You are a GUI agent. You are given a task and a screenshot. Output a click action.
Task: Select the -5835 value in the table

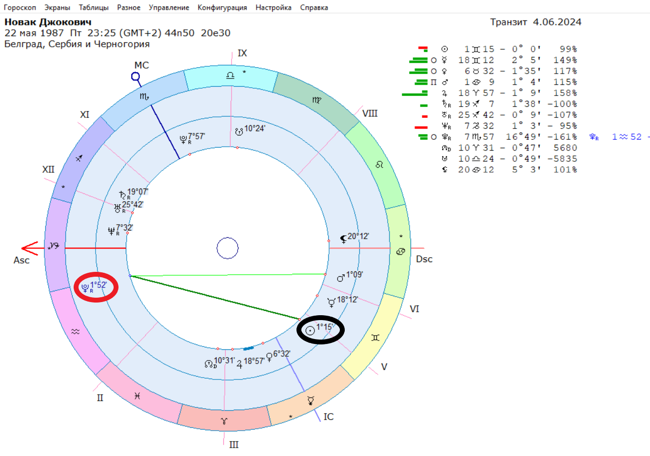tap(562, 159)
